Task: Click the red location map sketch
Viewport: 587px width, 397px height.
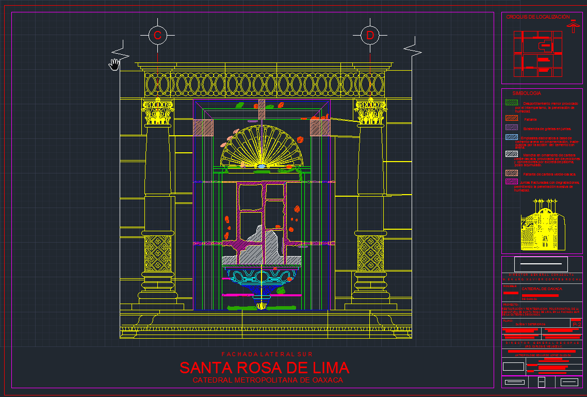Action: tap(537, 53)
